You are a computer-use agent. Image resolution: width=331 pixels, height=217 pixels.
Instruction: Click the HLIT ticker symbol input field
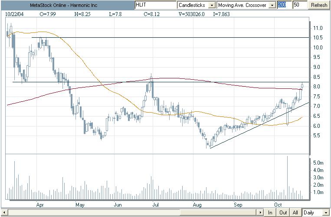click(x=156, y=5)
